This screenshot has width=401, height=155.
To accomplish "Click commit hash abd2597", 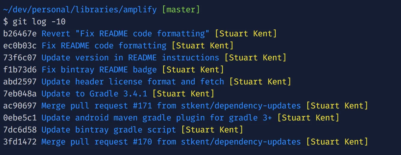I will pos(20,82).
